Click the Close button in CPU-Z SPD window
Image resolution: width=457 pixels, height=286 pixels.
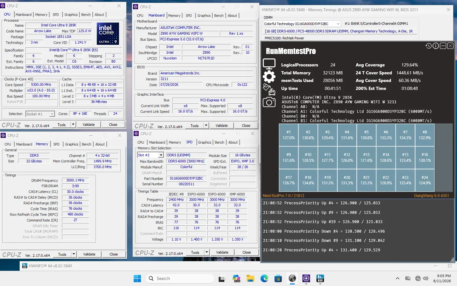click(247, 252)
